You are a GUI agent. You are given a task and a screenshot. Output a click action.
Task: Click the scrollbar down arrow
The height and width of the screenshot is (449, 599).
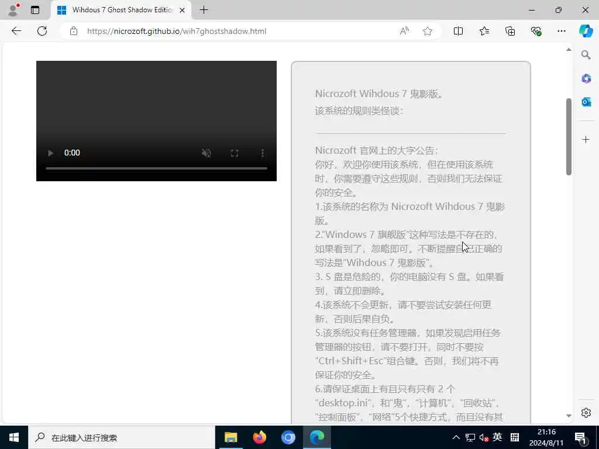569,416
